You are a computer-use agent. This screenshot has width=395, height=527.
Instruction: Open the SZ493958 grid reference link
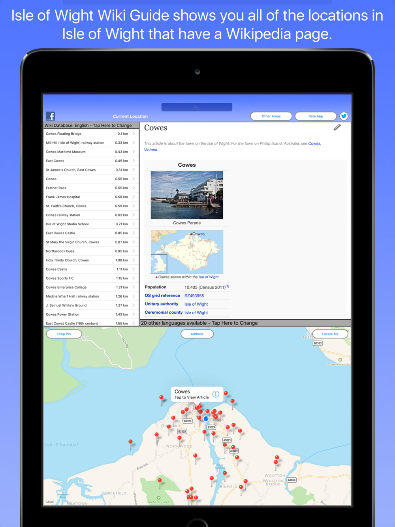tap(194, 295)
